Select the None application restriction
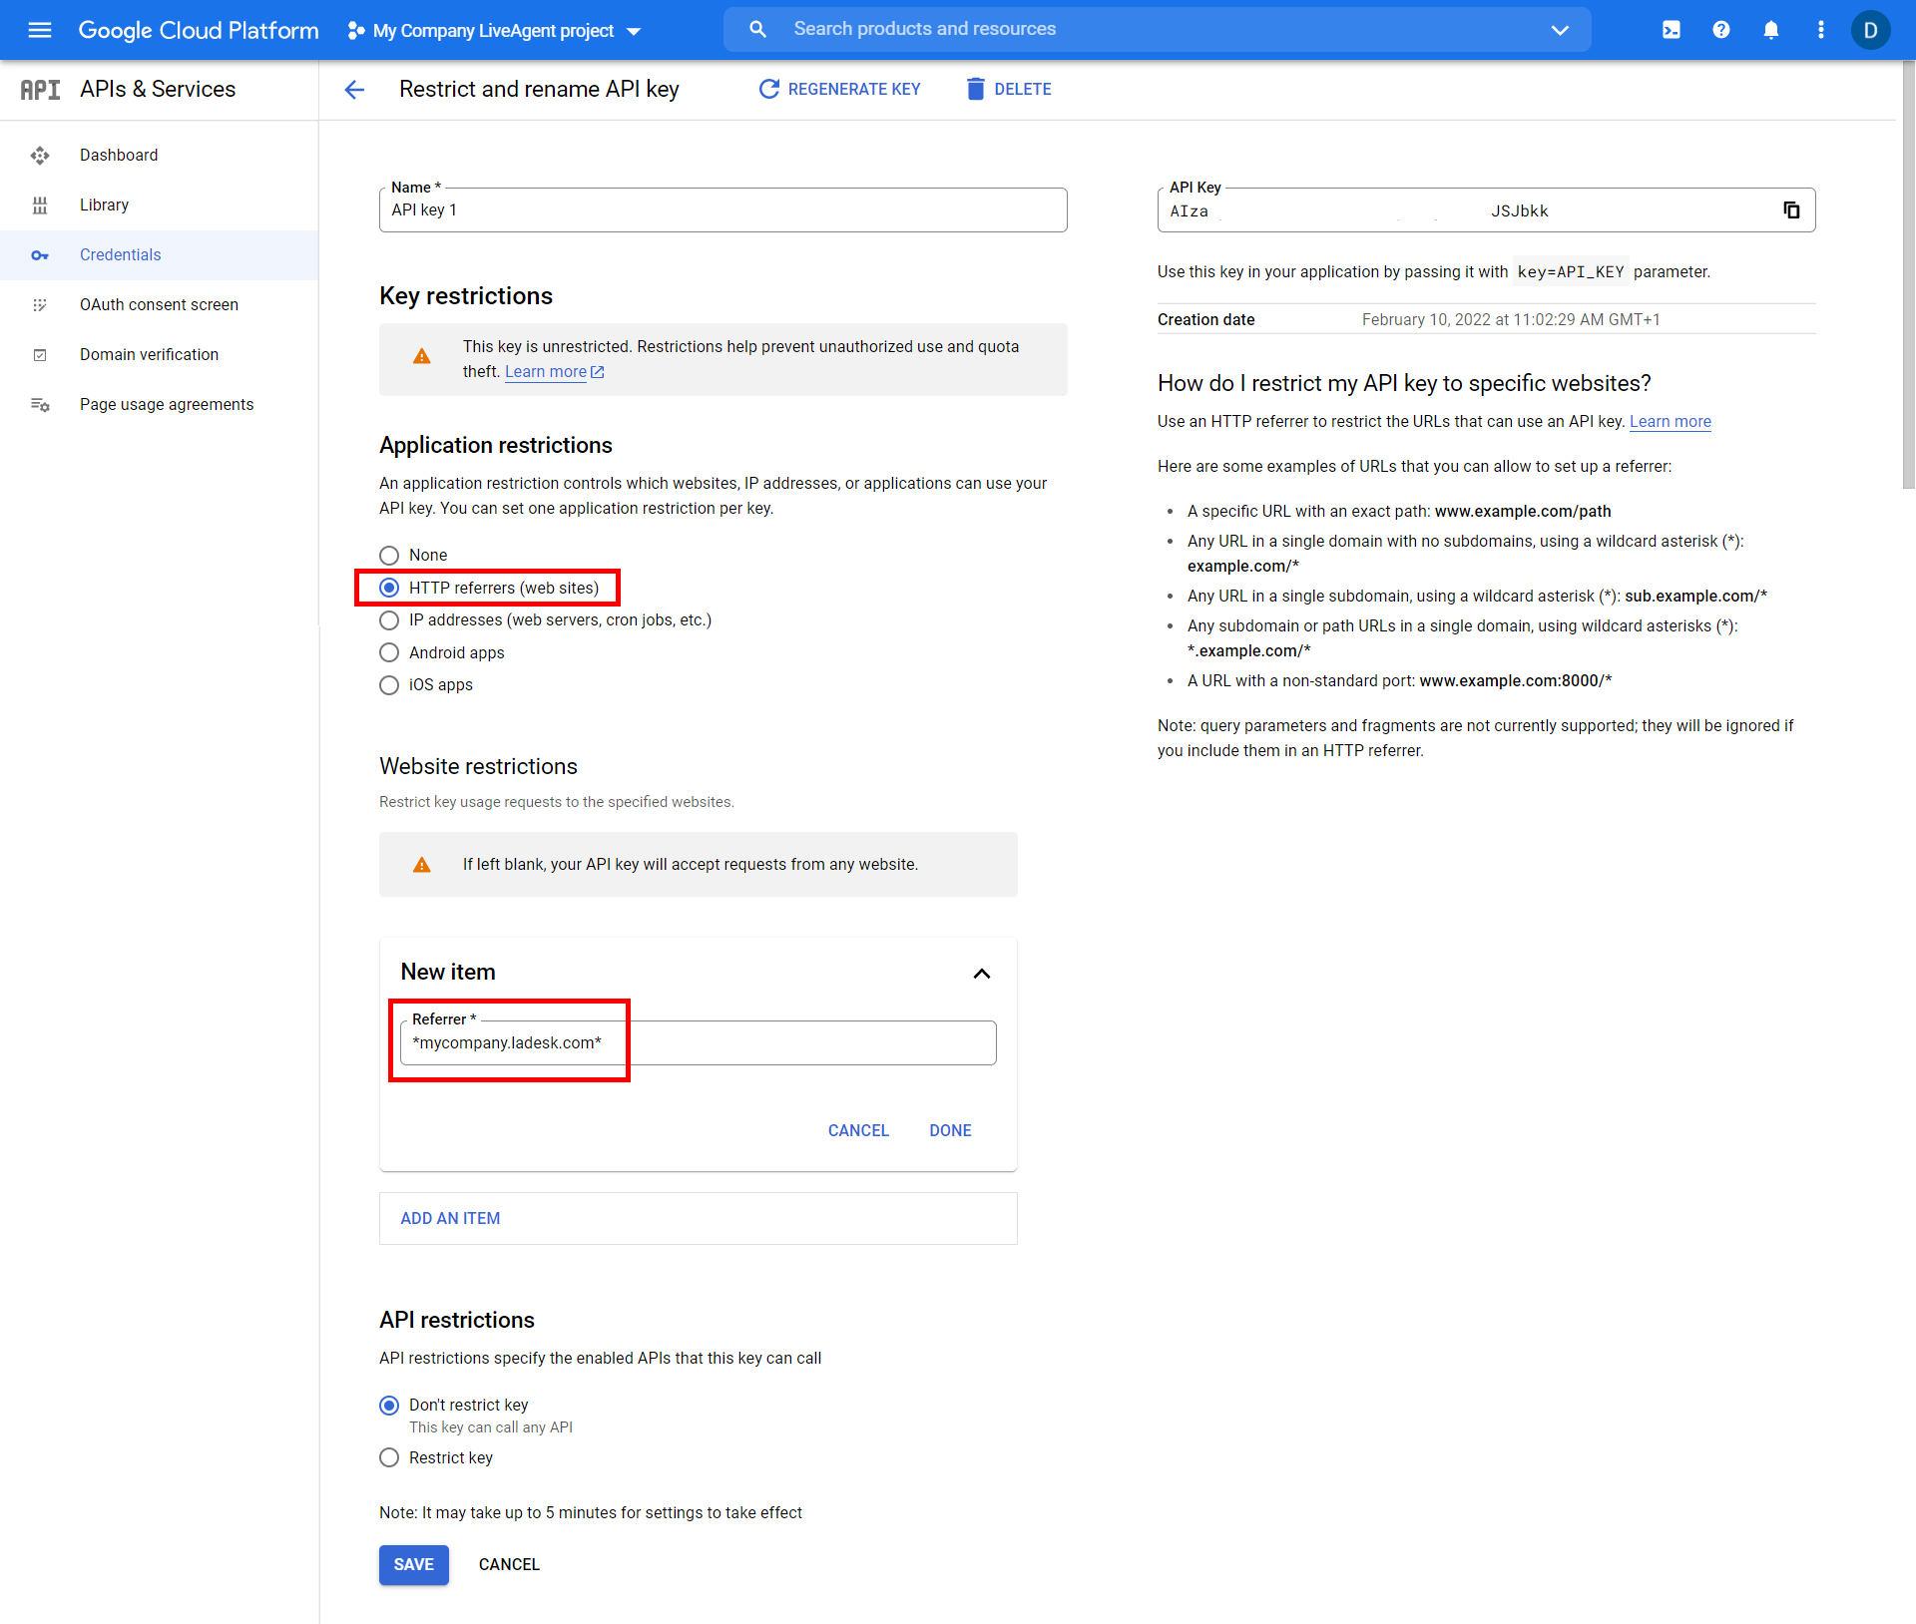 pos(389,555)
